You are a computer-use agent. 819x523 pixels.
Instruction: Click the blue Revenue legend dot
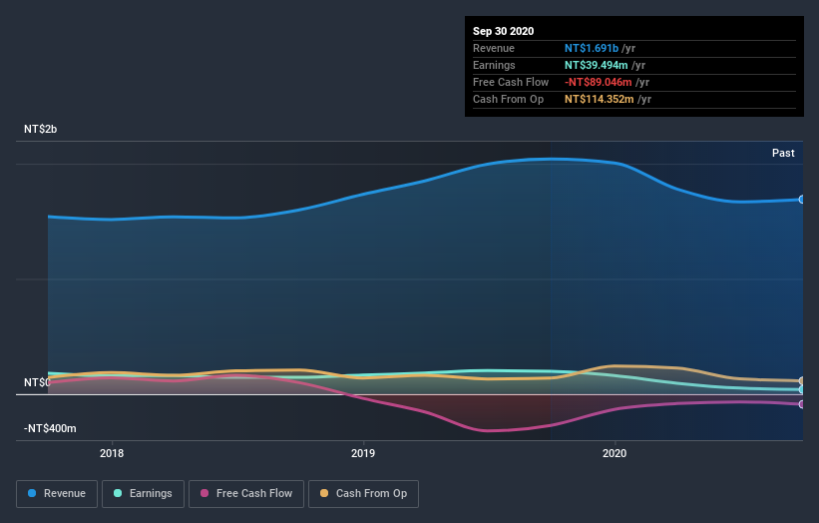32,493
